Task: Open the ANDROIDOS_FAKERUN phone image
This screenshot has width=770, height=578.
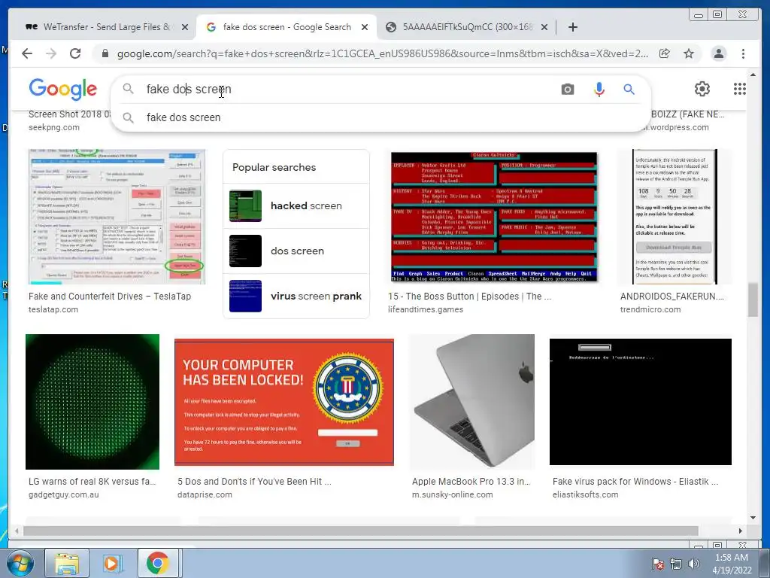Action: [675, 217]
